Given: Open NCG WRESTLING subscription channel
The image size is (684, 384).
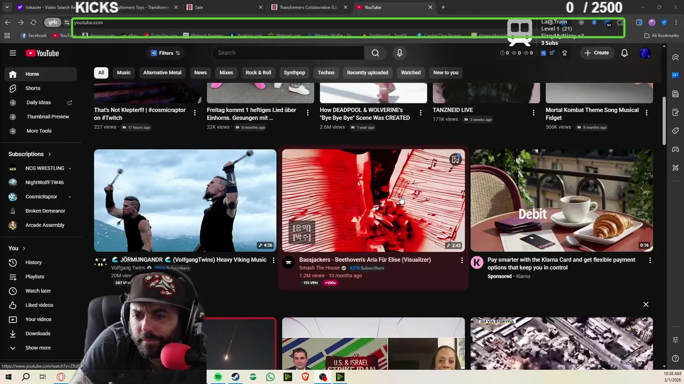Looking at the screenshot, I should (41, 168).
